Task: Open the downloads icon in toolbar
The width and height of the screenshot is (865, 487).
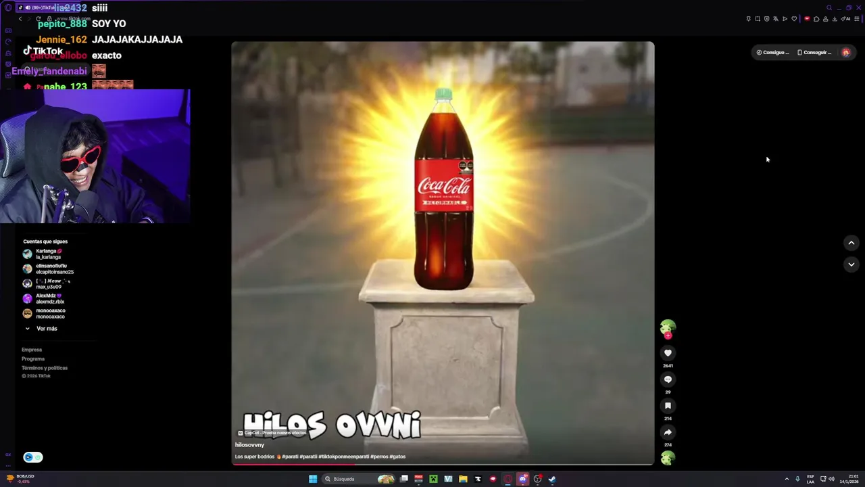Action: tap(835, 19)
